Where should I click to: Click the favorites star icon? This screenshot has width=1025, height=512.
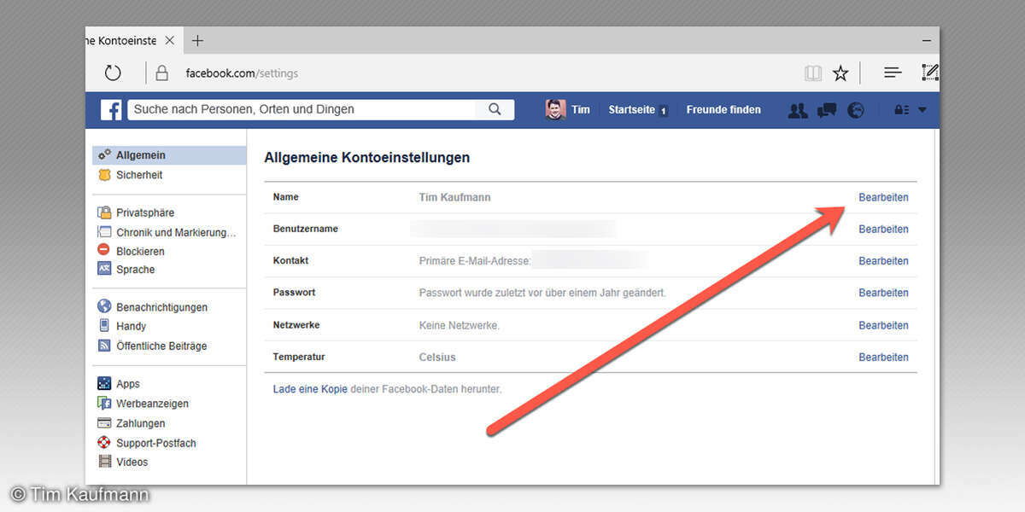click(x=840, y=73)
